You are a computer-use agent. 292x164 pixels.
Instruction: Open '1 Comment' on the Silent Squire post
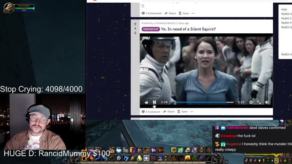(x=151, y=112)
